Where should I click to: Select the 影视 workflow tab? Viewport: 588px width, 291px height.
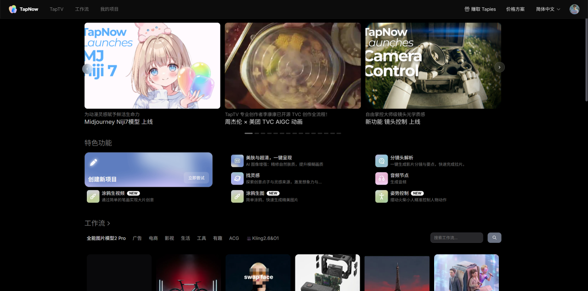point(170,238)
